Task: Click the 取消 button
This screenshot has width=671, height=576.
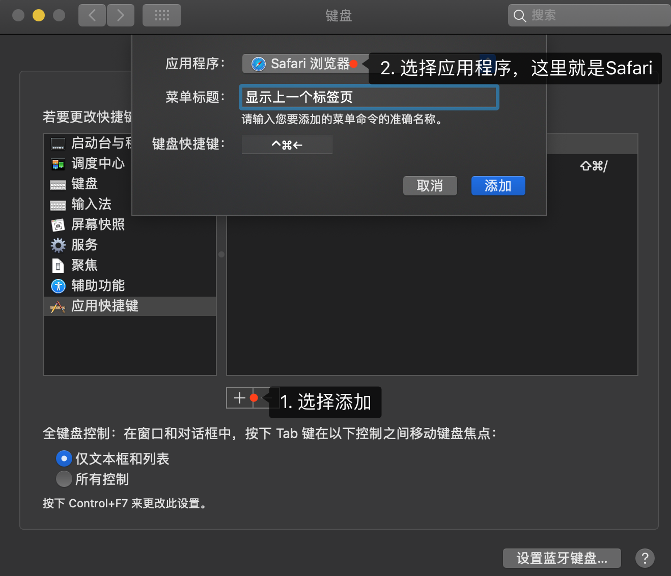Action: pos(430,186)
